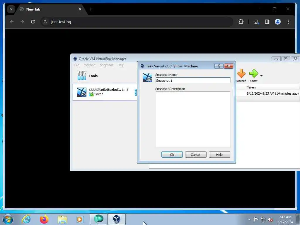
Task: Open the Snapshot menu in VirtualBox Manager
Action: (107, 65)
